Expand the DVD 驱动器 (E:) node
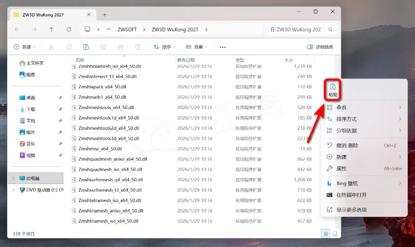The height and width of the screenshot is (247, 415). (13, 190)
